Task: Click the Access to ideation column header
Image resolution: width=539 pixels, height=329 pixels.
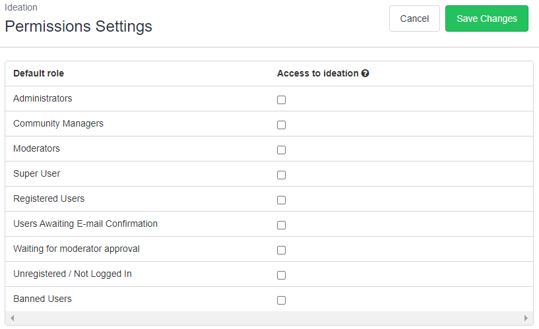Action: 317,73
